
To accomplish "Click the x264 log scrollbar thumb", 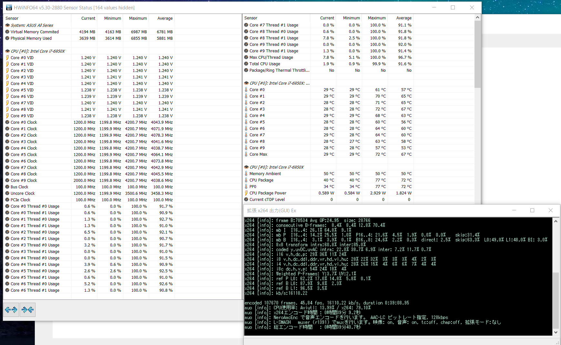I will point(556,300).
